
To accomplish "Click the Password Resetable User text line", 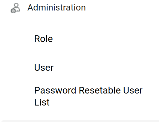I will coord(88,90).
